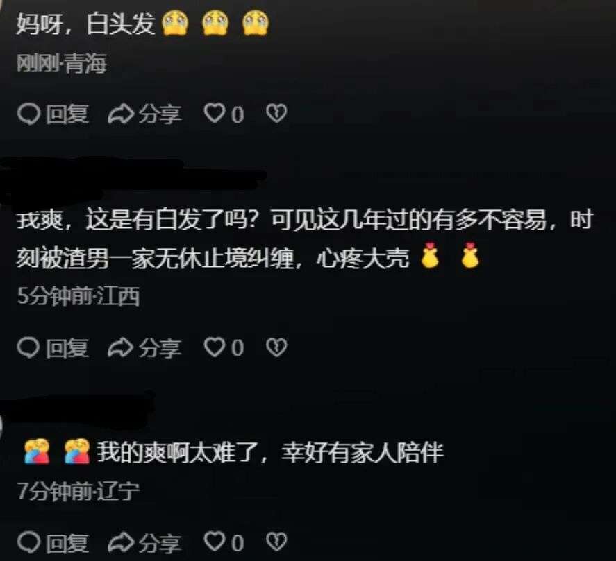Open the comment text 妈呀，白头发

(x=142, y=24)
